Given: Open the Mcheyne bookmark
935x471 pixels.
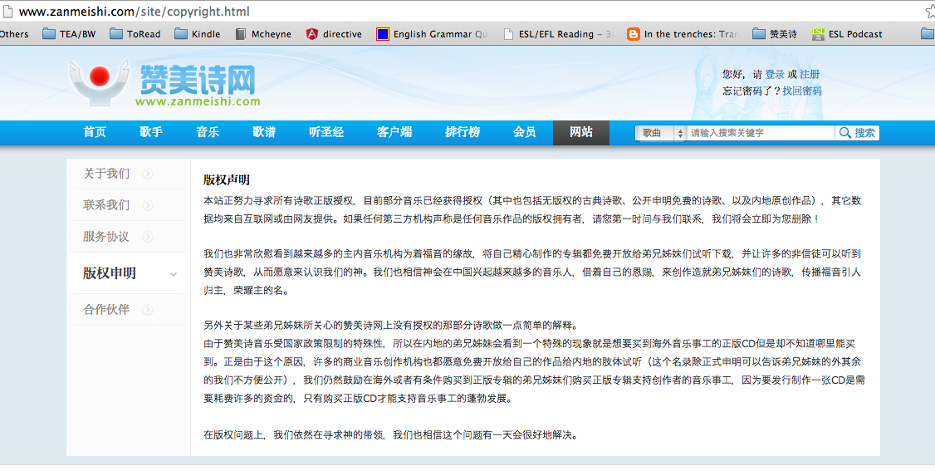Looking at the screenshot, I should (x=263, y=34).
